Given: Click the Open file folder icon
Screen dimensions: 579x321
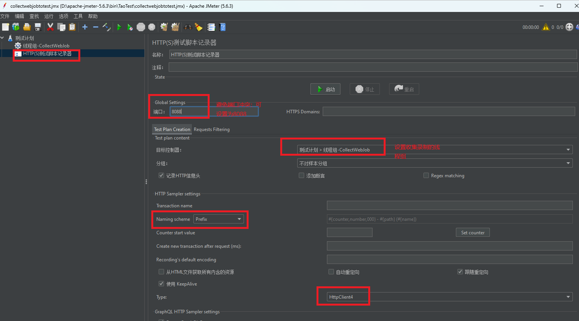Looking at the screenshot, I should click(x=27, y=27).
